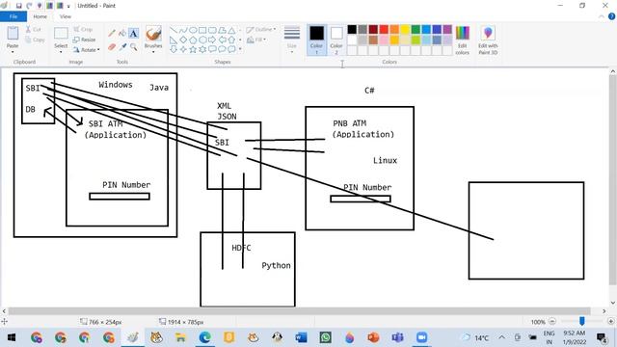Click the zoom in plus button

tap(610, 321)
